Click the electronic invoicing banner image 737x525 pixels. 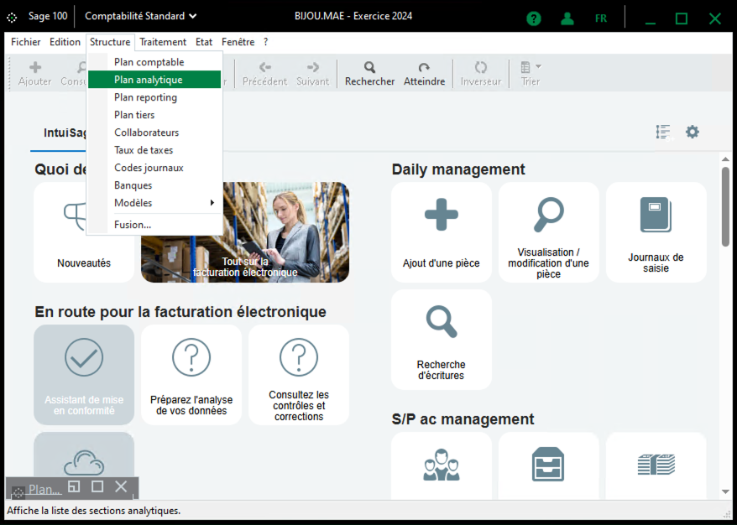pyautogui.click(x=245, y=232)
